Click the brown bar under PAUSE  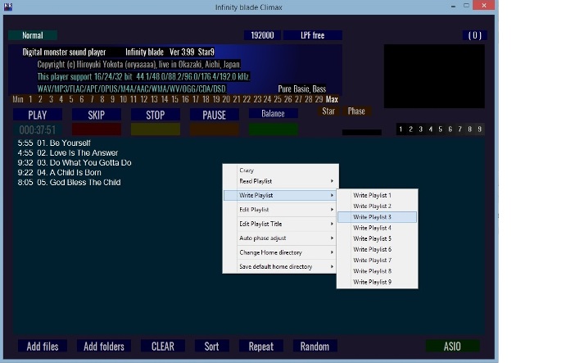coord(214,129)
